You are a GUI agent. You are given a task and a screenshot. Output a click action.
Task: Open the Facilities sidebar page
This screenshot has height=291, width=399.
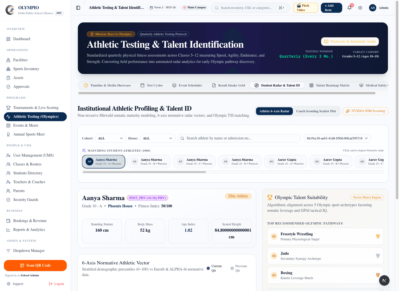pos(35,60)
